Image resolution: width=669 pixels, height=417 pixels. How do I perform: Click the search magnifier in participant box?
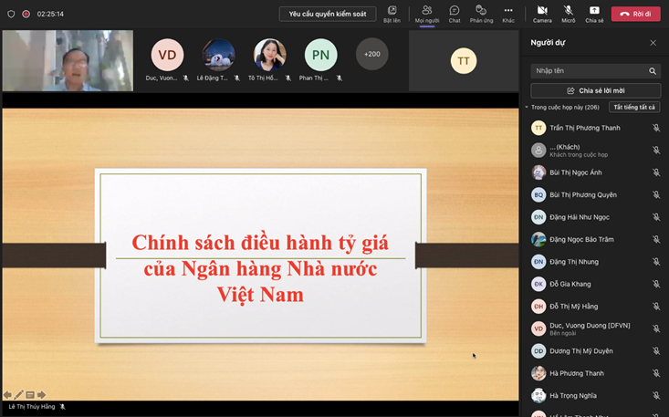pyautogui.click(x=653, y=70)
